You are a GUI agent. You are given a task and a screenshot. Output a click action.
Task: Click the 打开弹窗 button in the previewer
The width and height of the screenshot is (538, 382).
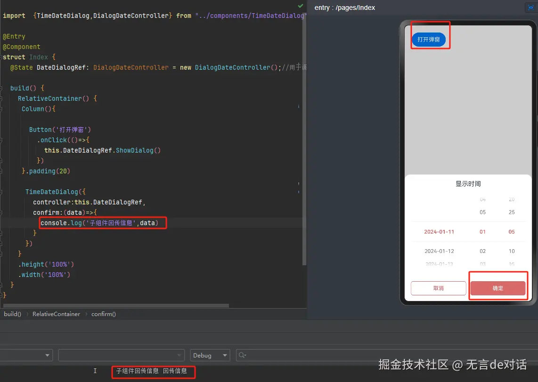tap(429, 40)
